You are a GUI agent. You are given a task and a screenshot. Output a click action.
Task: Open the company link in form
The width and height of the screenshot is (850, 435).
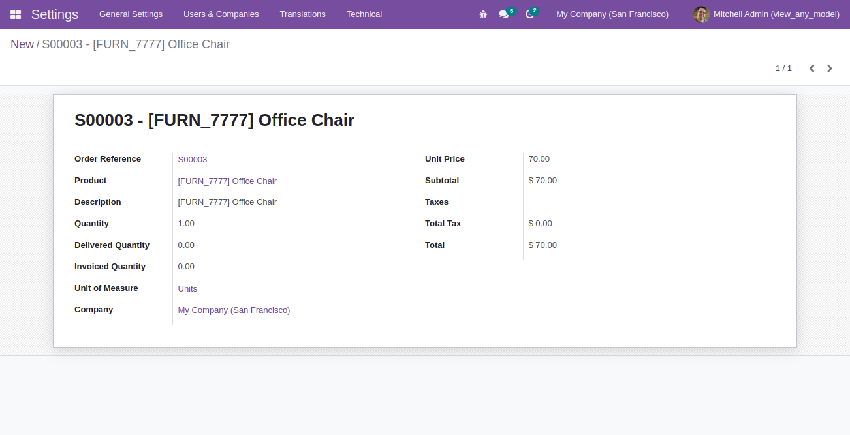(234, 310)
